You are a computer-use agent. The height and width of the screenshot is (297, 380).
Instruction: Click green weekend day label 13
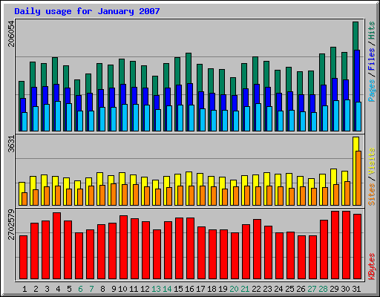[156, 289]
